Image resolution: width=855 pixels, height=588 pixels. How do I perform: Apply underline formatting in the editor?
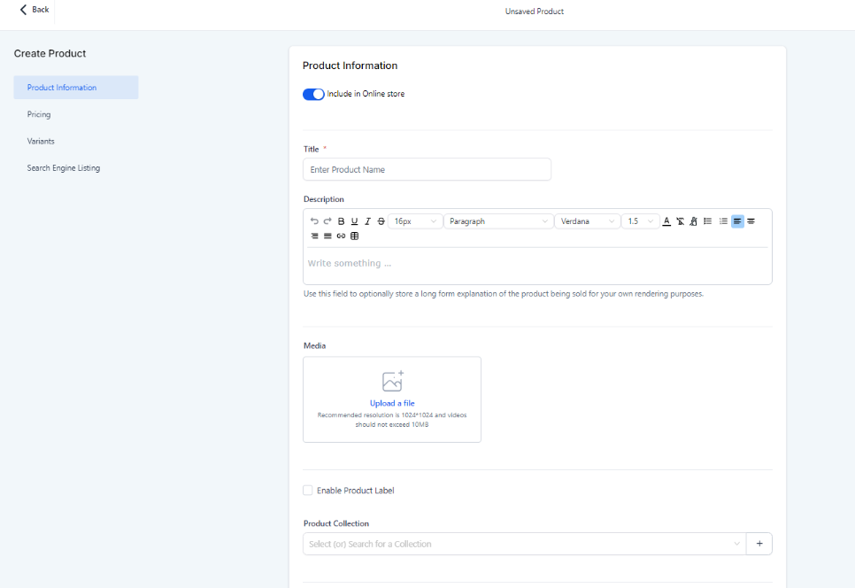(355, 221)
